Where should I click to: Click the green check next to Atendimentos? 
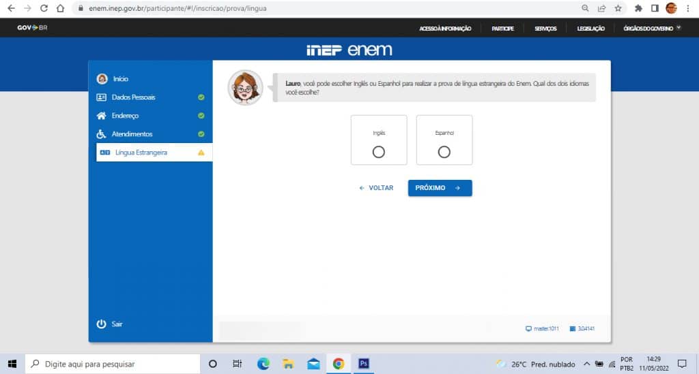click(x=201, y=134)
